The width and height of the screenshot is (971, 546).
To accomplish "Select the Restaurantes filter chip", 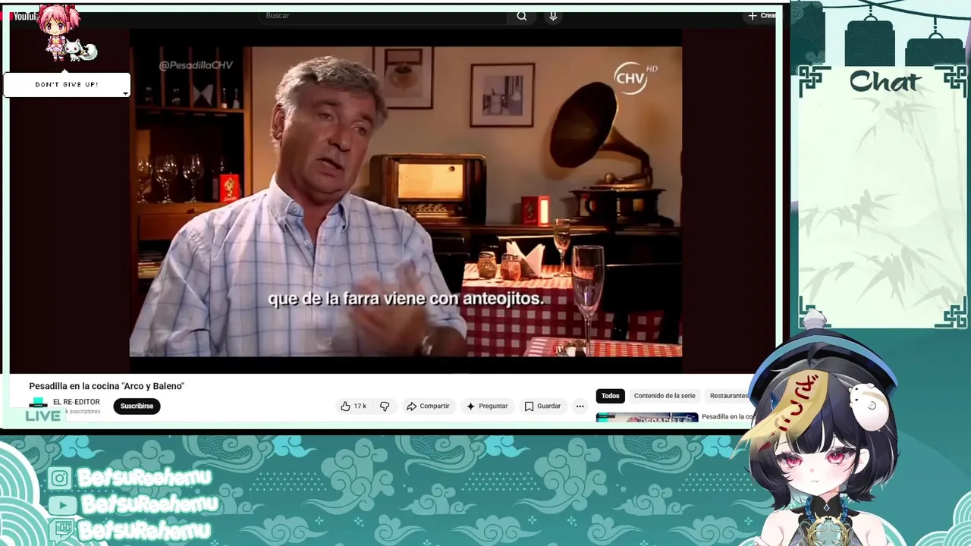I will click(728, 396).
